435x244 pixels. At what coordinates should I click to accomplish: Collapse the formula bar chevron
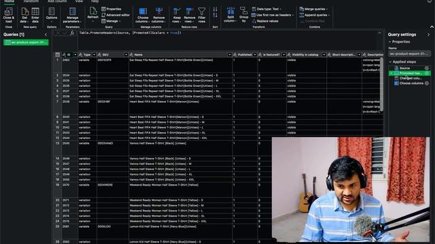pyautogui.click(x=379, y=33)
